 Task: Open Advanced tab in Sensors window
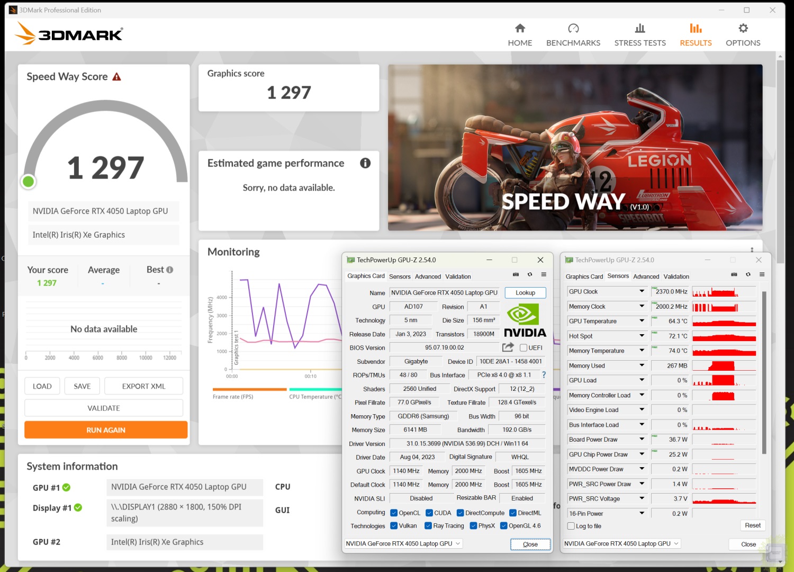[x=646, y=276]
